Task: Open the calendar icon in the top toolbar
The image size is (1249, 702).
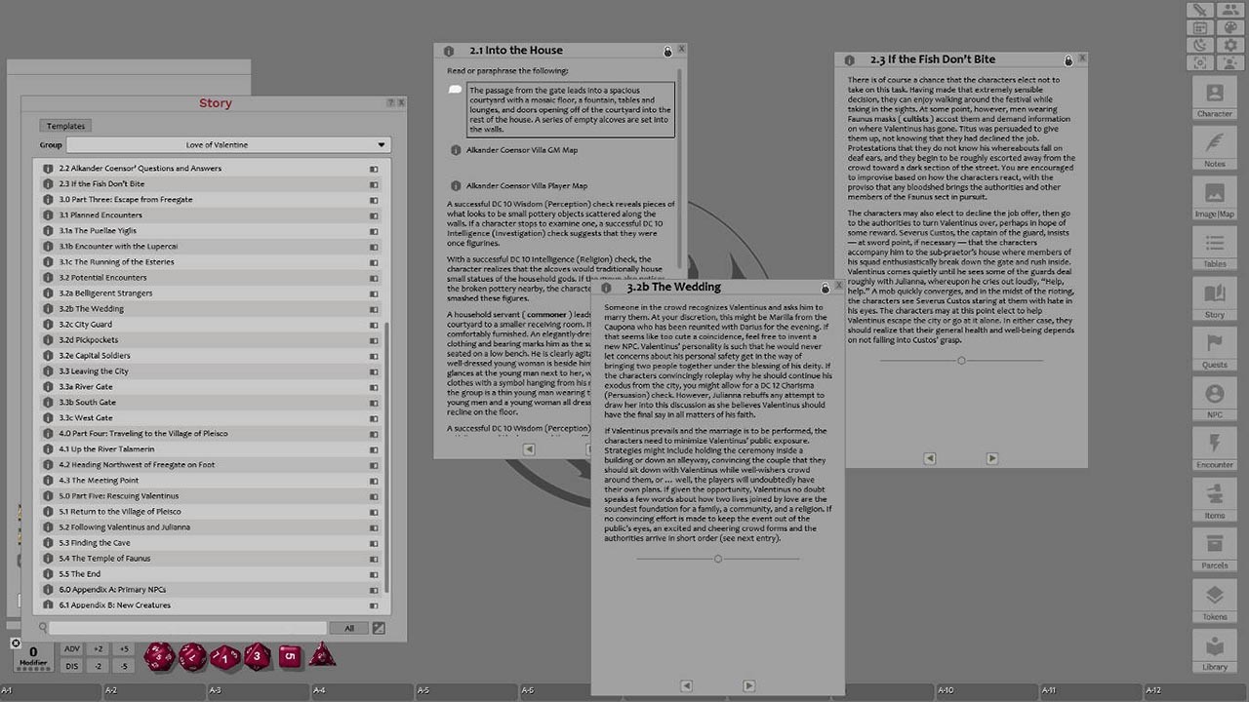Action: (1200, 27)
